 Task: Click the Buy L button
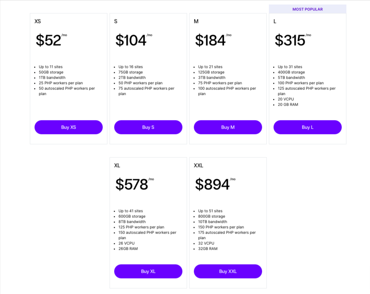pyautogui.click(x=307, y=127)
